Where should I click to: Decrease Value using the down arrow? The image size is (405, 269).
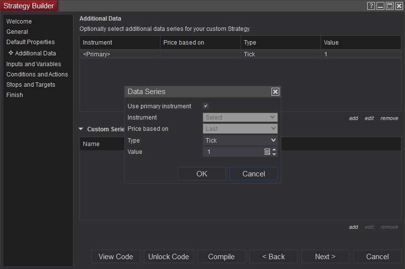tap(274, 154)
